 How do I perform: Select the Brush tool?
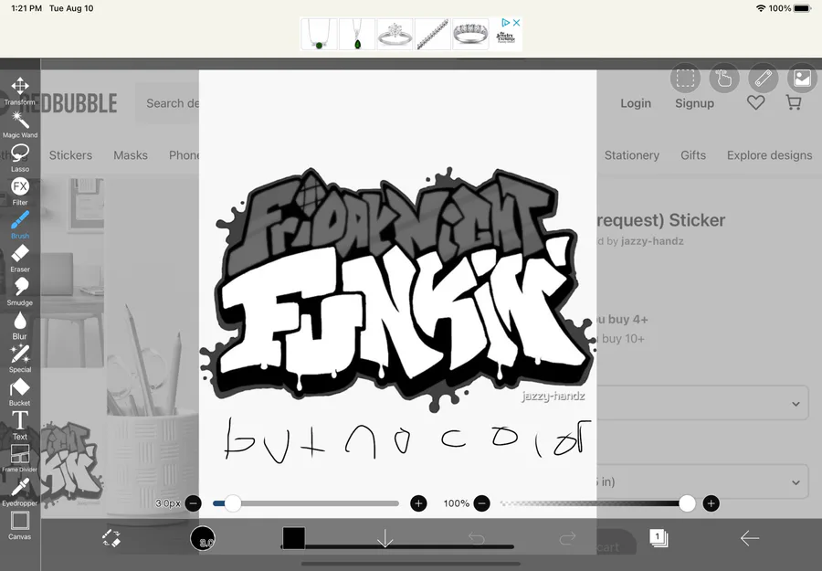pyautogui.click(x=20, y=225)
